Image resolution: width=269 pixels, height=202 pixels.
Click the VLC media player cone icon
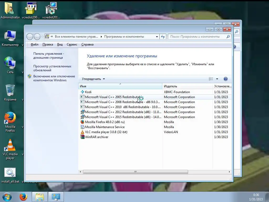tap(82, 132)
